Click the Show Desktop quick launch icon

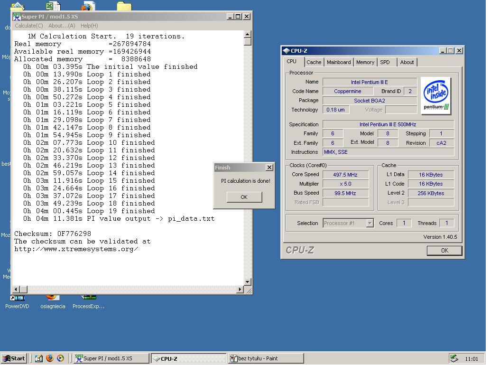point(38,358)
